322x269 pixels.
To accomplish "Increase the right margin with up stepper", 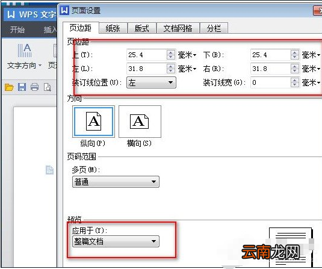I will (295, 66).
